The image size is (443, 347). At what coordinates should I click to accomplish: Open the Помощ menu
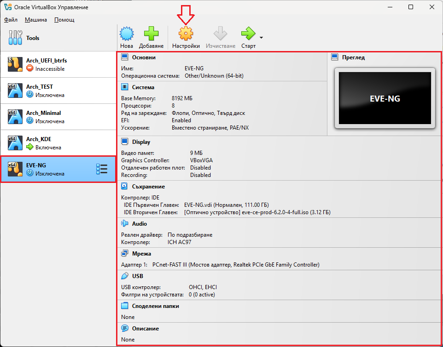point(64,20)
